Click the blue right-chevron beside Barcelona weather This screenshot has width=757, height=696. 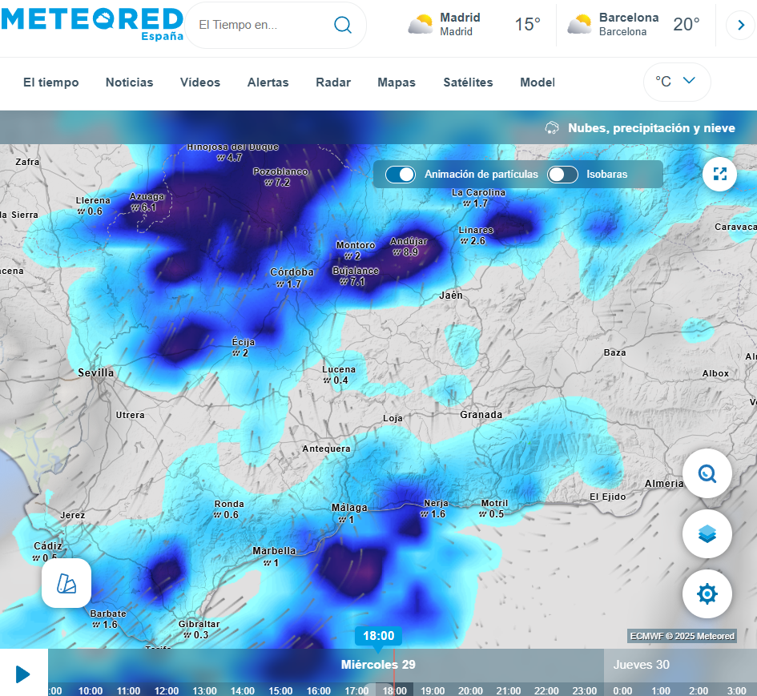pyautogui.click(x=739, y=25)
